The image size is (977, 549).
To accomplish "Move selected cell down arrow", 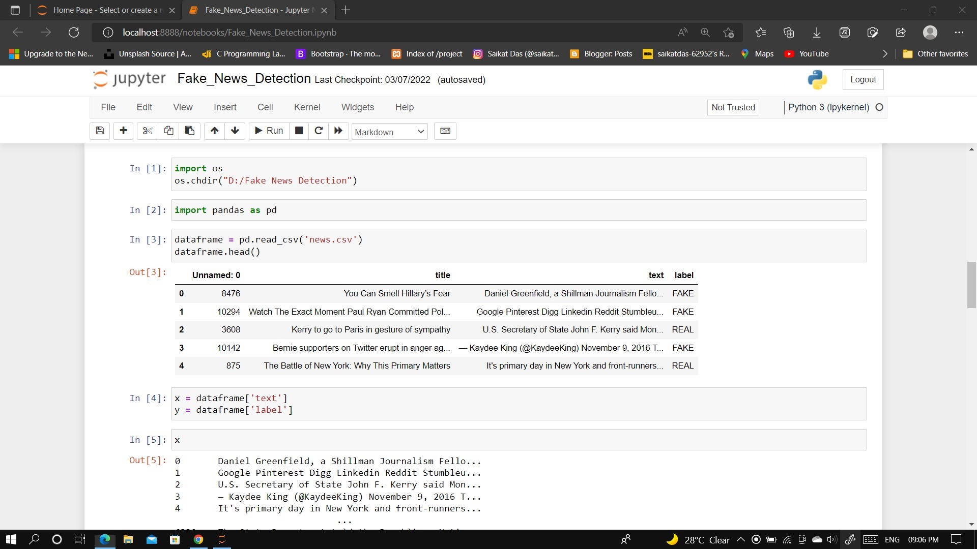I will tap(235, 131).
